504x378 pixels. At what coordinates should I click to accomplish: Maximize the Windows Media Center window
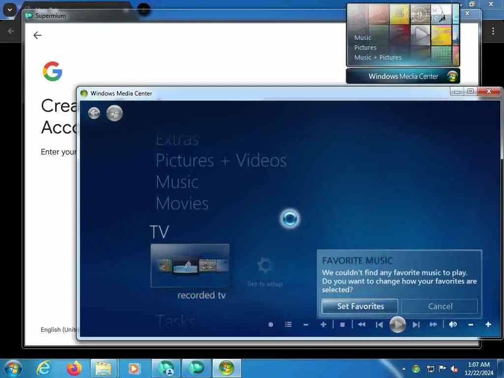(471, 92)
